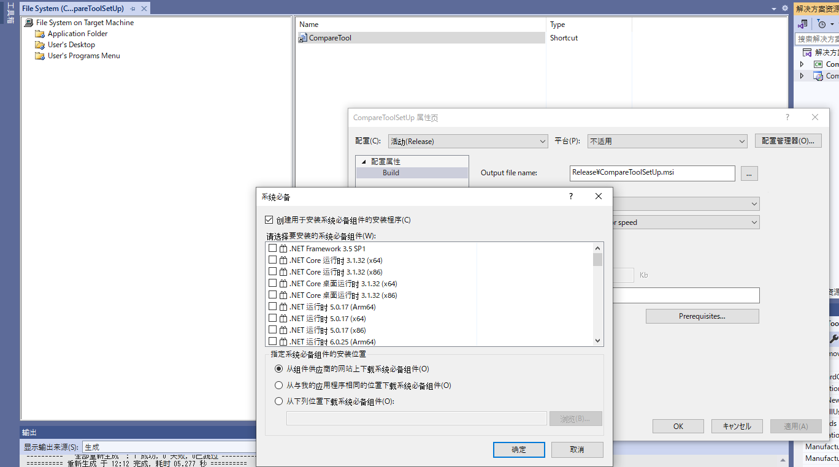Check .NET Framework 3.5 SP1 prerequisite
The width and height of the screenshot is (839, 467).
[273, 249]
